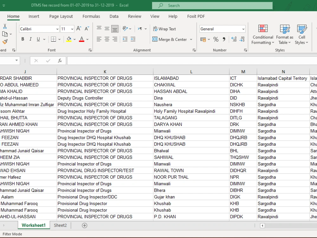The height and width of the screenshot is (238, 317).
Task: Add a new sheet with plus icon
Action: coord(85,225)
